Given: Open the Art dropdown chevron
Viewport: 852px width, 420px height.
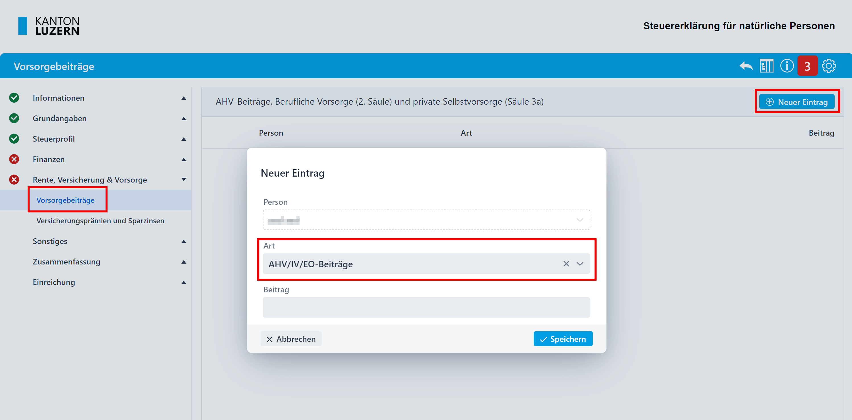Looking at the screenshot, I should pyautogui.click(x=580, y=264).
